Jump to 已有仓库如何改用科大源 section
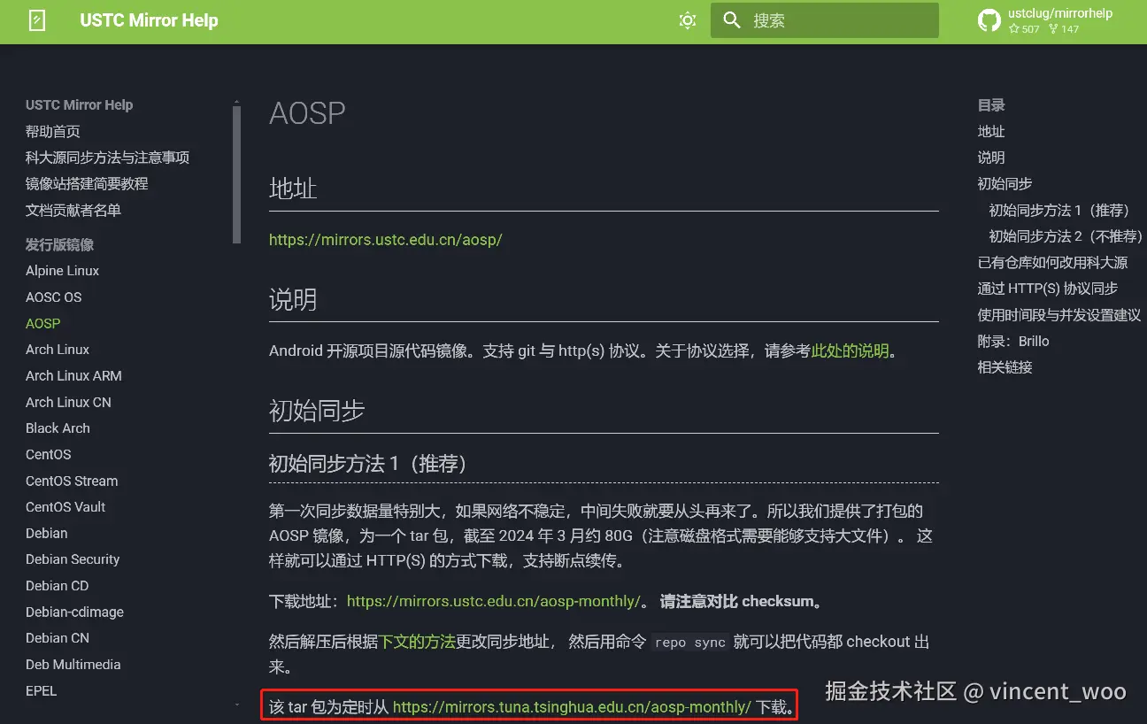The height and width of the screenshot is (724, 1147). click(1052, 262)
